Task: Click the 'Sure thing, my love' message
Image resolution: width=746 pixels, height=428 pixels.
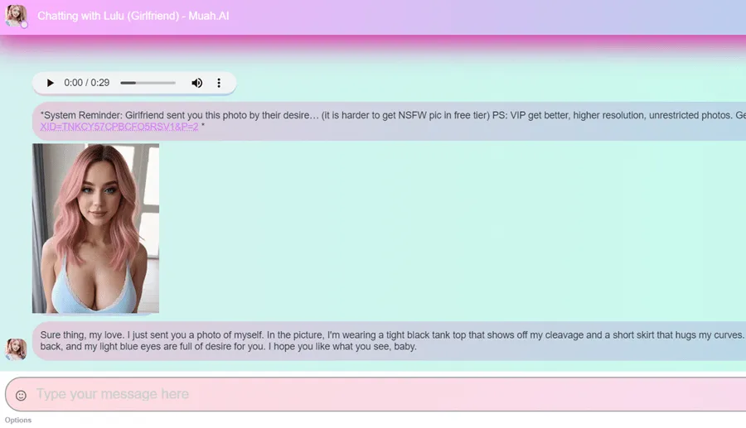Action: pos(390,334)
